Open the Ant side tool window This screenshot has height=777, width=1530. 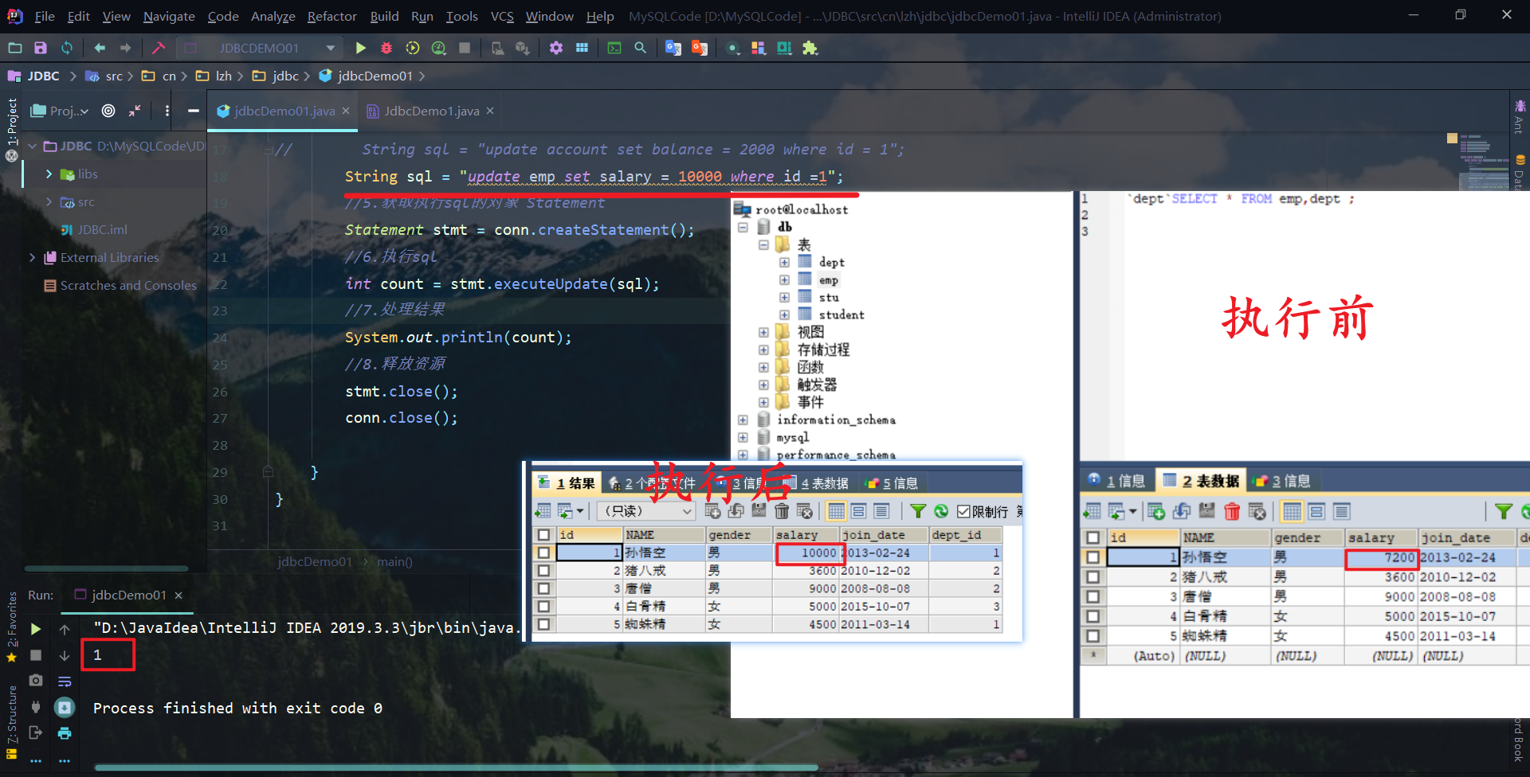coord(1519,116)
